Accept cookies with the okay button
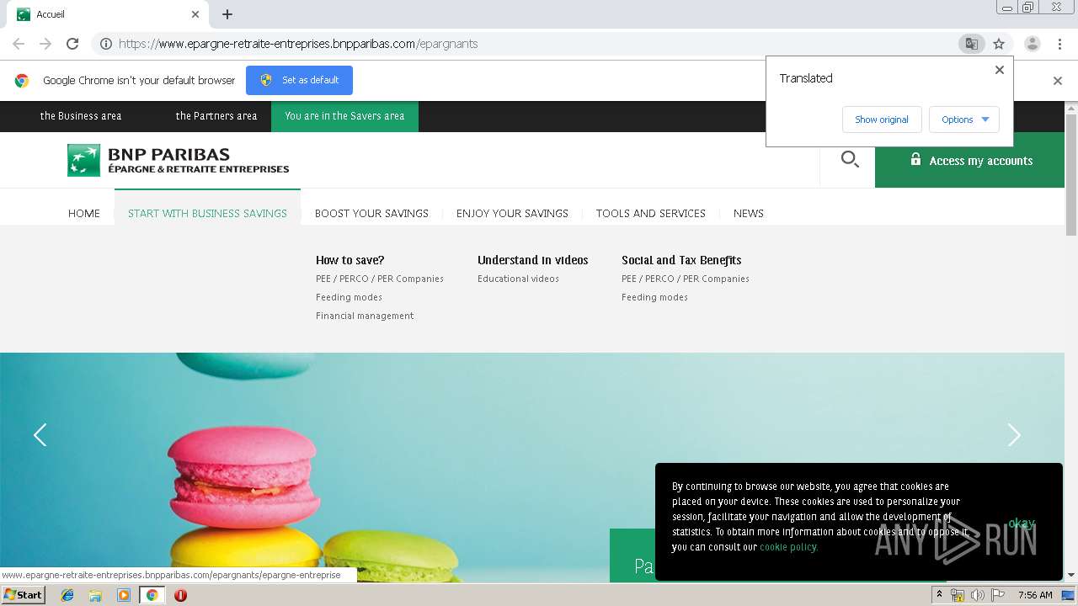This screenshot has width=1078, height=606. 1021,524
